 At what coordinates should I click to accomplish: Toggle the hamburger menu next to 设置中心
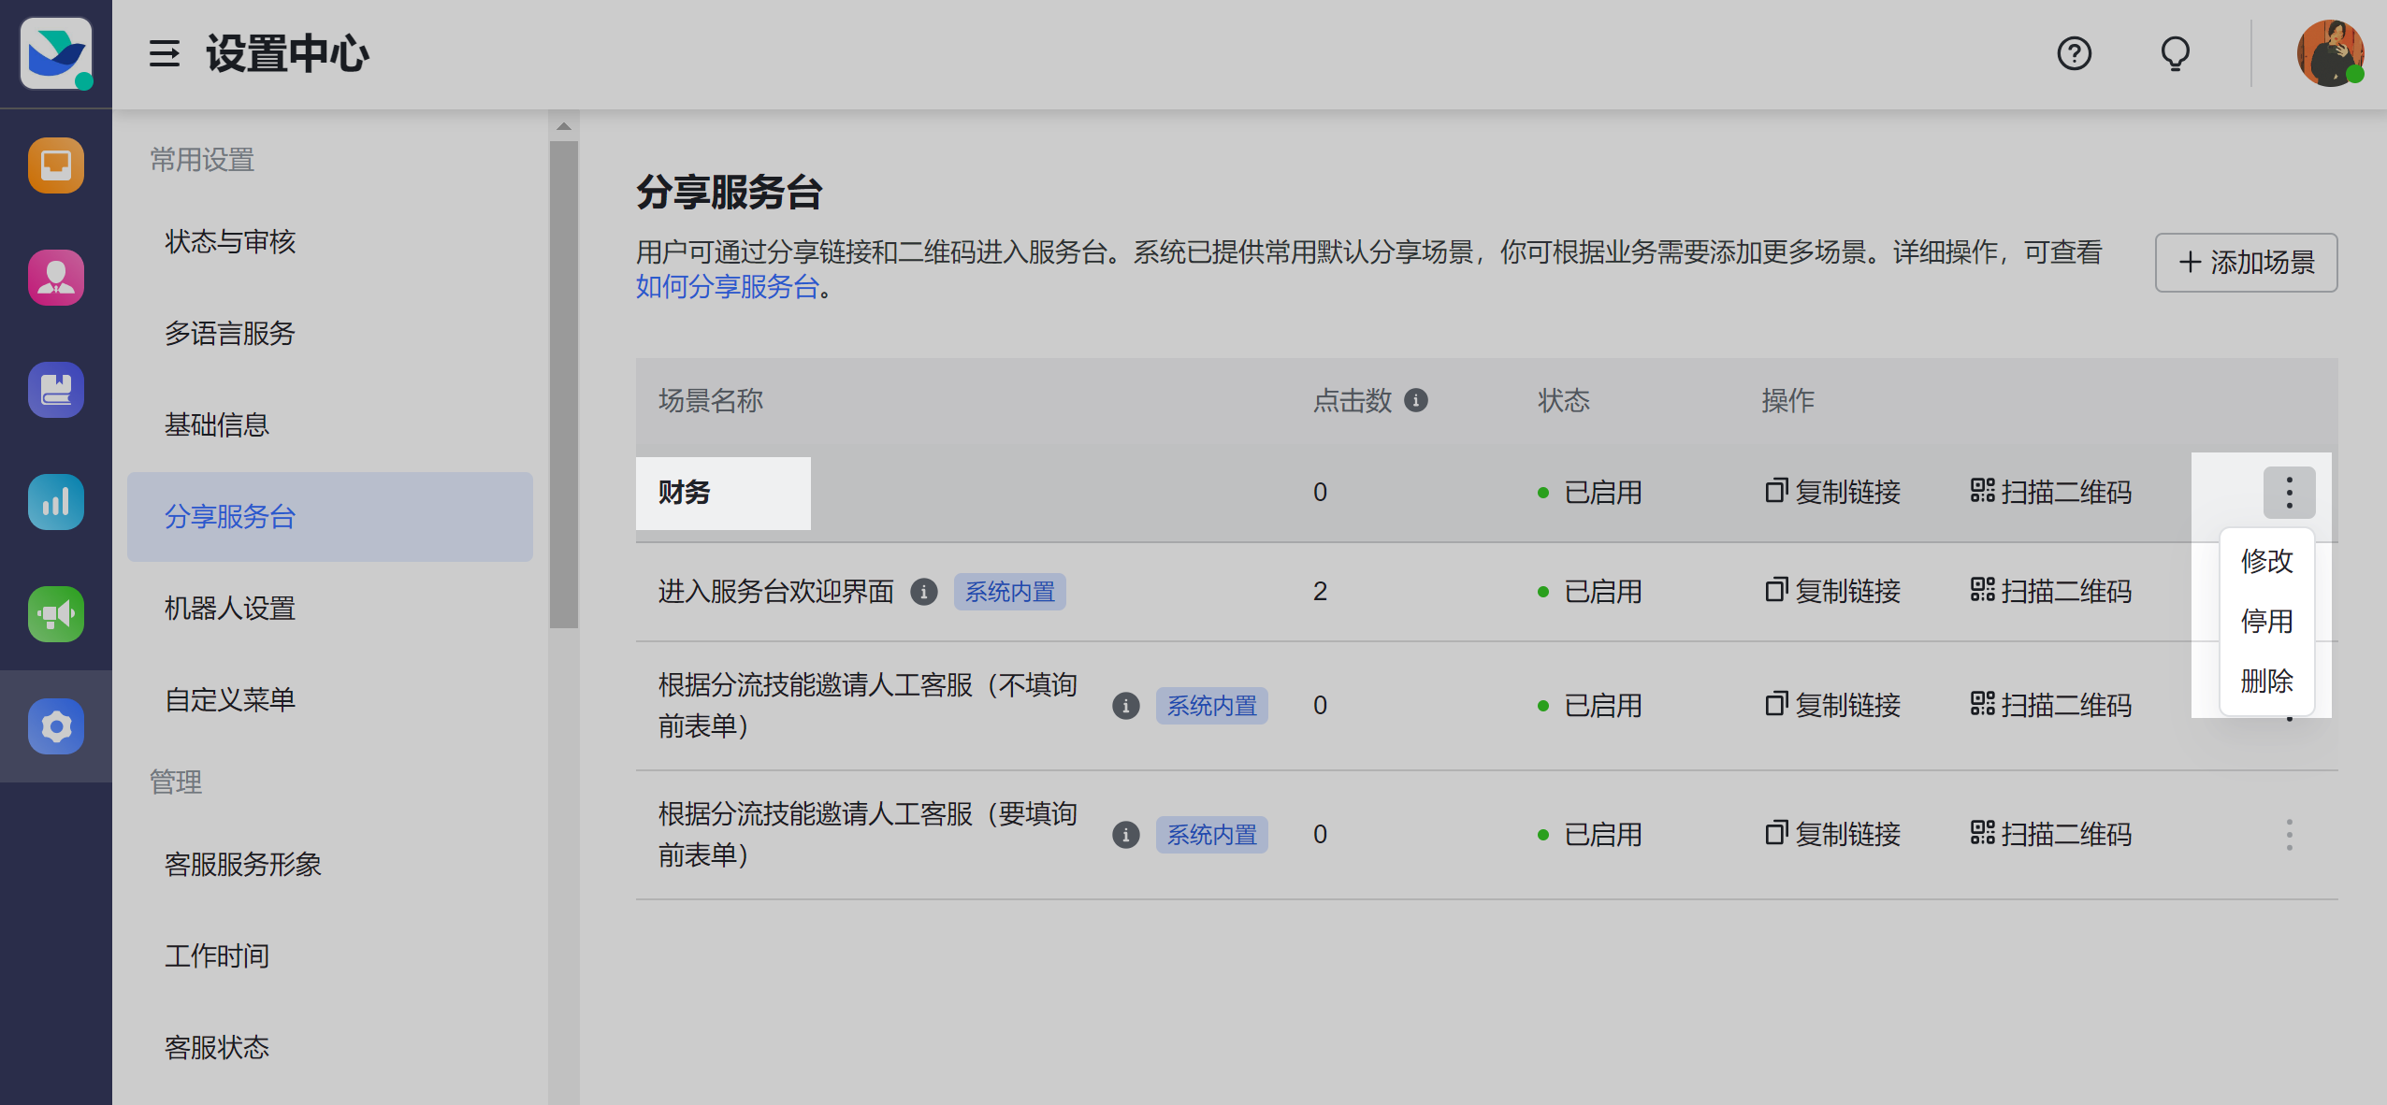coord(165,53)
